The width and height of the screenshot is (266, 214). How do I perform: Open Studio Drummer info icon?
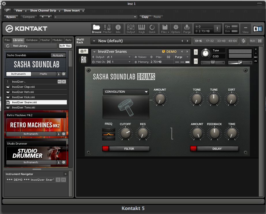(x=59, y=162)
